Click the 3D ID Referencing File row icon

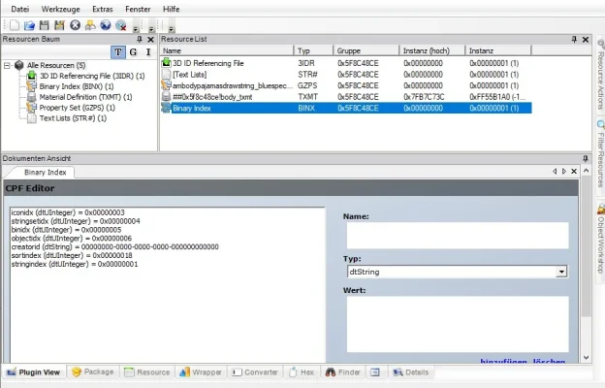point(167,62)
